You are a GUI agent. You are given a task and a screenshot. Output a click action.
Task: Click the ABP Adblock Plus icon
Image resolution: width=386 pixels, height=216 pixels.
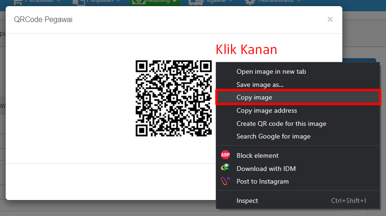pos(225,155)
